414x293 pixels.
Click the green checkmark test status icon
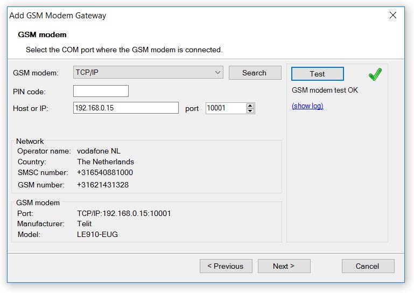click(x=375, y=74)
